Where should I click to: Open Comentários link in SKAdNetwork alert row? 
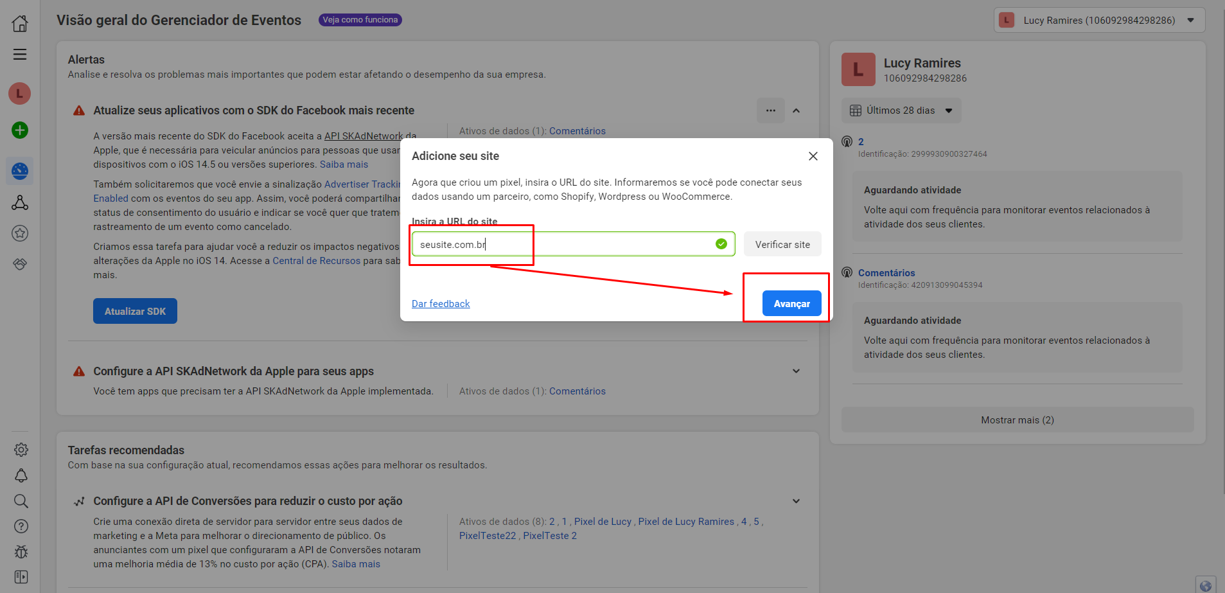(577, 391)
